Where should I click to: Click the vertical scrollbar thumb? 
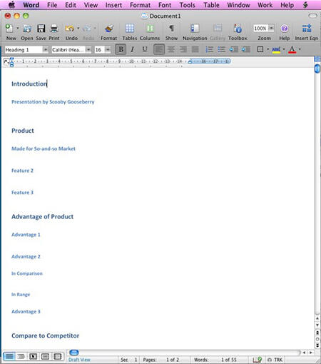[317, 69]
